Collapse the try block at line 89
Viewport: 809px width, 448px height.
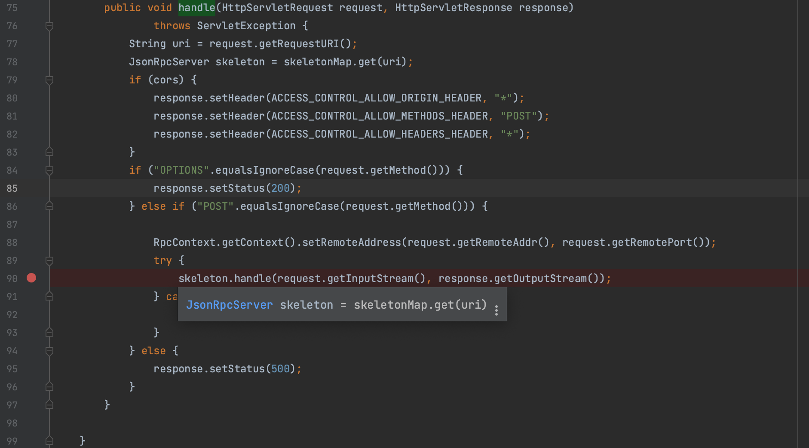[x=49, y=261]
